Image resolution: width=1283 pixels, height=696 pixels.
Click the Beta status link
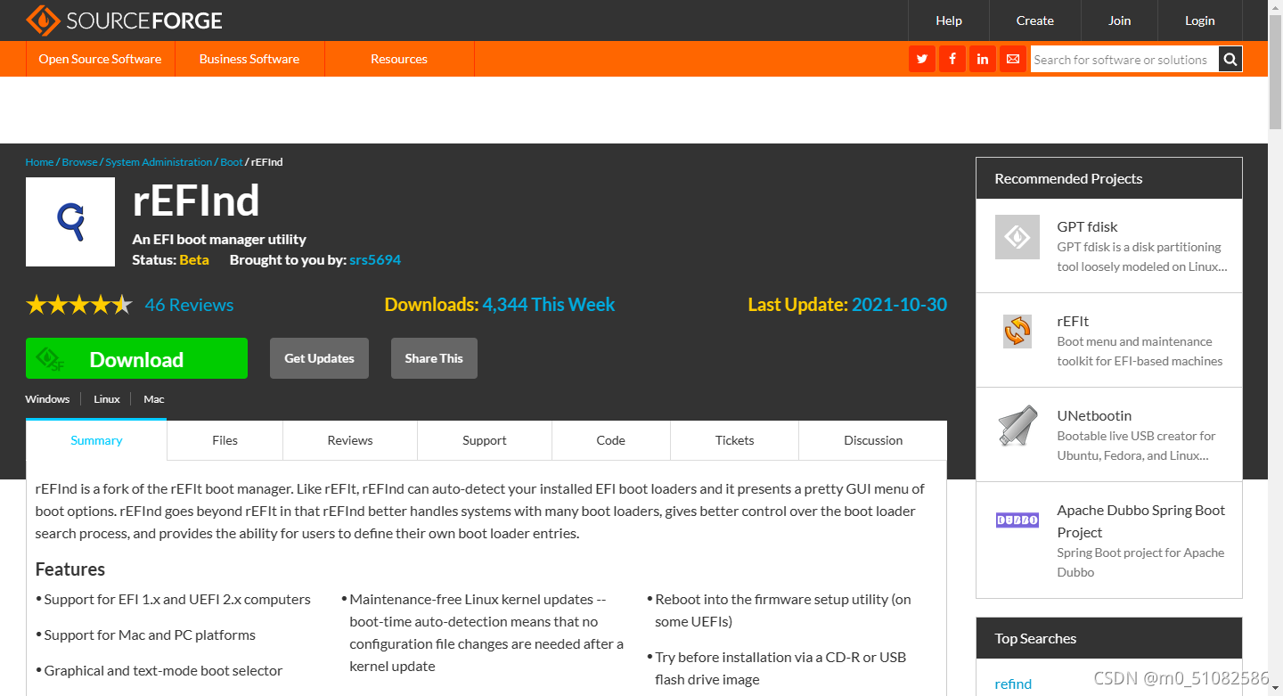point(194,260)
